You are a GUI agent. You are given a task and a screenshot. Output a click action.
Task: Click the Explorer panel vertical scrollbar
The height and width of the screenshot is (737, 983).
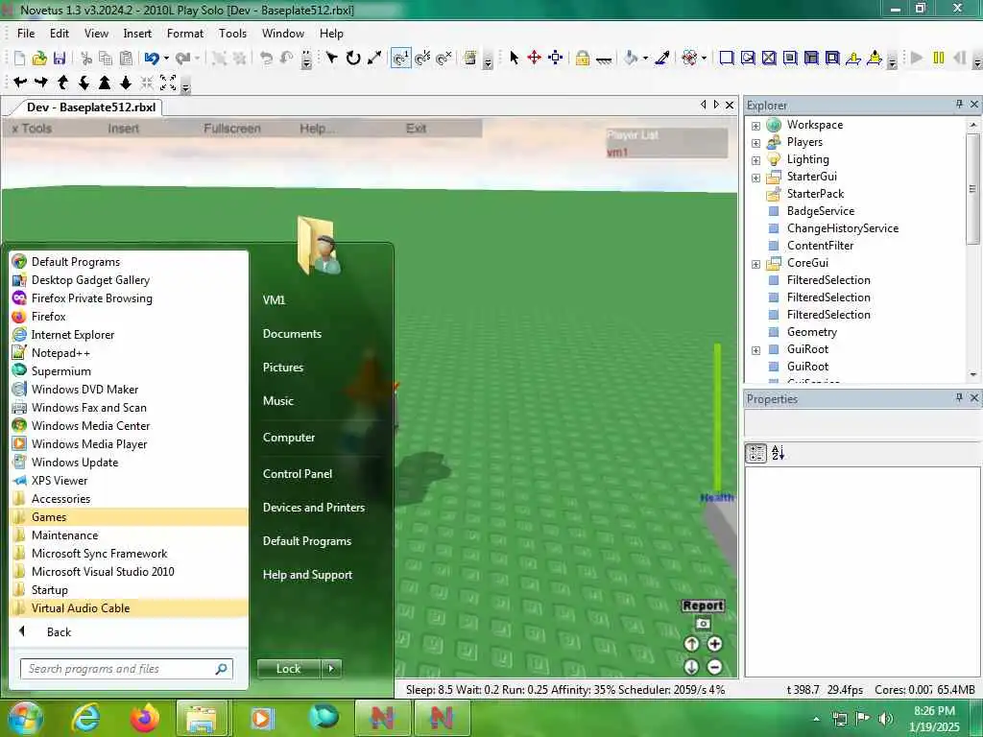click(973, 189)
